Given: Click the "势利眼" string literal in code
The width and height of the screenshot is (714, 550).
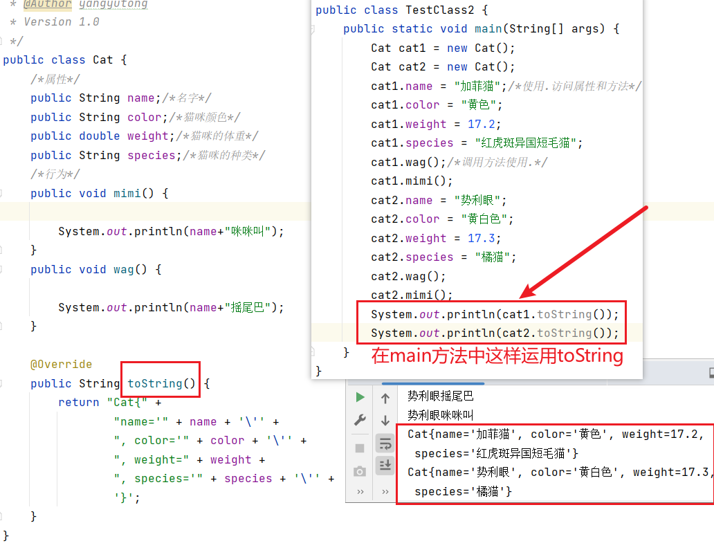Looking at the screenshot, I should [477, 201].
